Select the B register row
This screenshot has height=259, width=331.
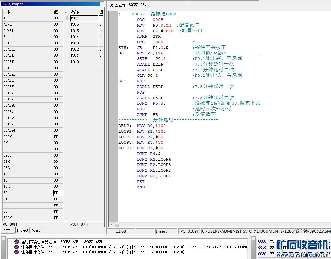[33, 37]
